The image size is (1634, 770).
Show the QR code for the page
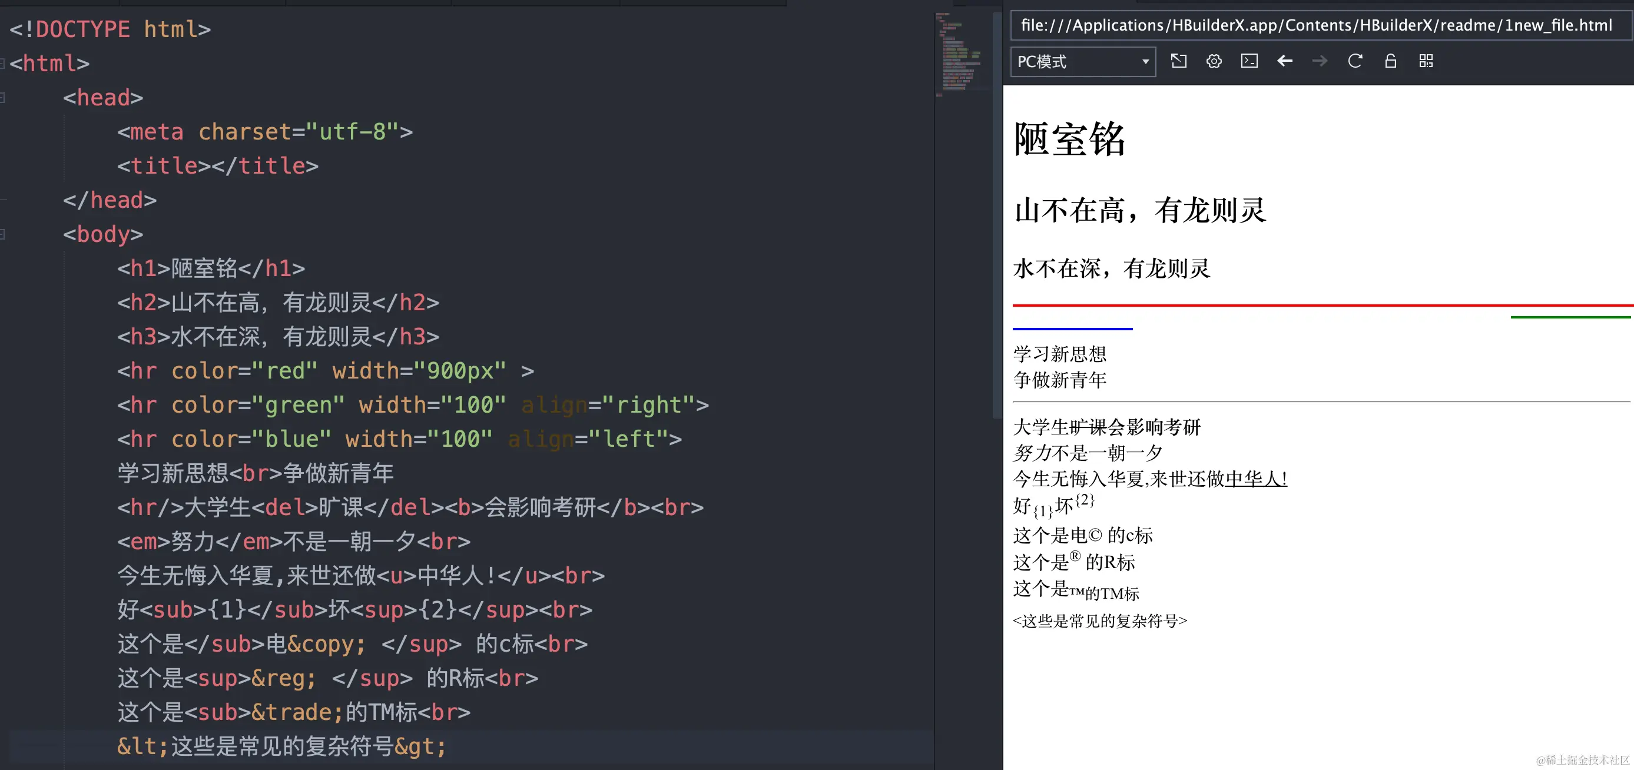pyautogui.click(x=1426, y=61)
